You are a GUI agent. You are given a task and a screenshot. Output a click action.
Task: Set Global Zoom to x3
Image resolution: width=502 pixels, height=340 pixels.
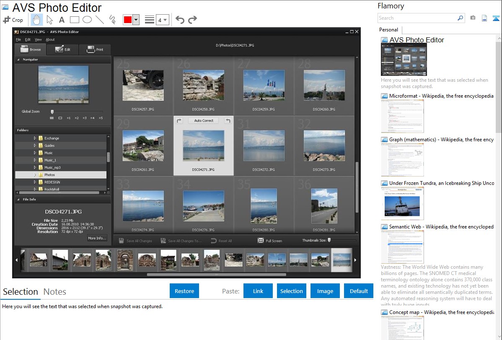tap(85, 118)
